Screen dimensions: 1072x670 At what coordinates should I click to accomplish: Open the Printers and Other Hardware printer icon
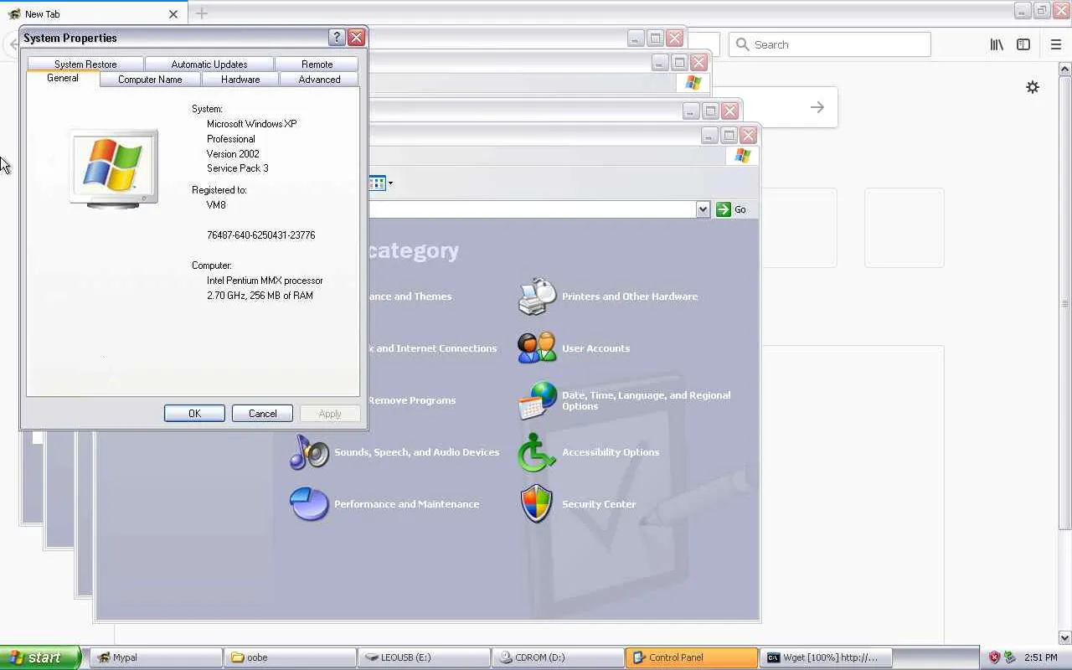pyautogui.click(x=537, y=296)
